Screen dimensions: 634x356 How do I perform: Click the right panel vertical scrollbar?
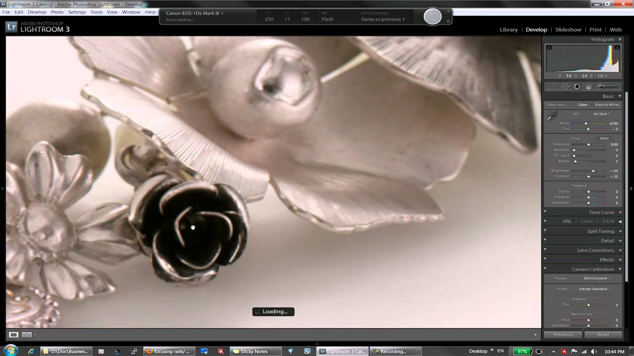(x=626, y=187)
